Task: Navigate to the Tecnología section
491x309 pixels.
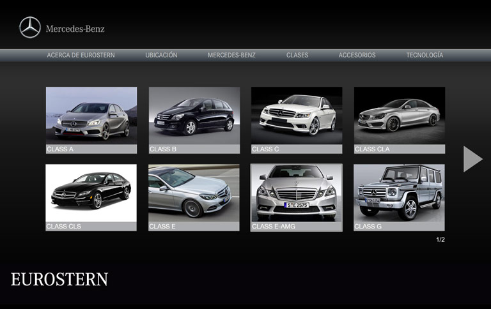Action: click(425, 56)
